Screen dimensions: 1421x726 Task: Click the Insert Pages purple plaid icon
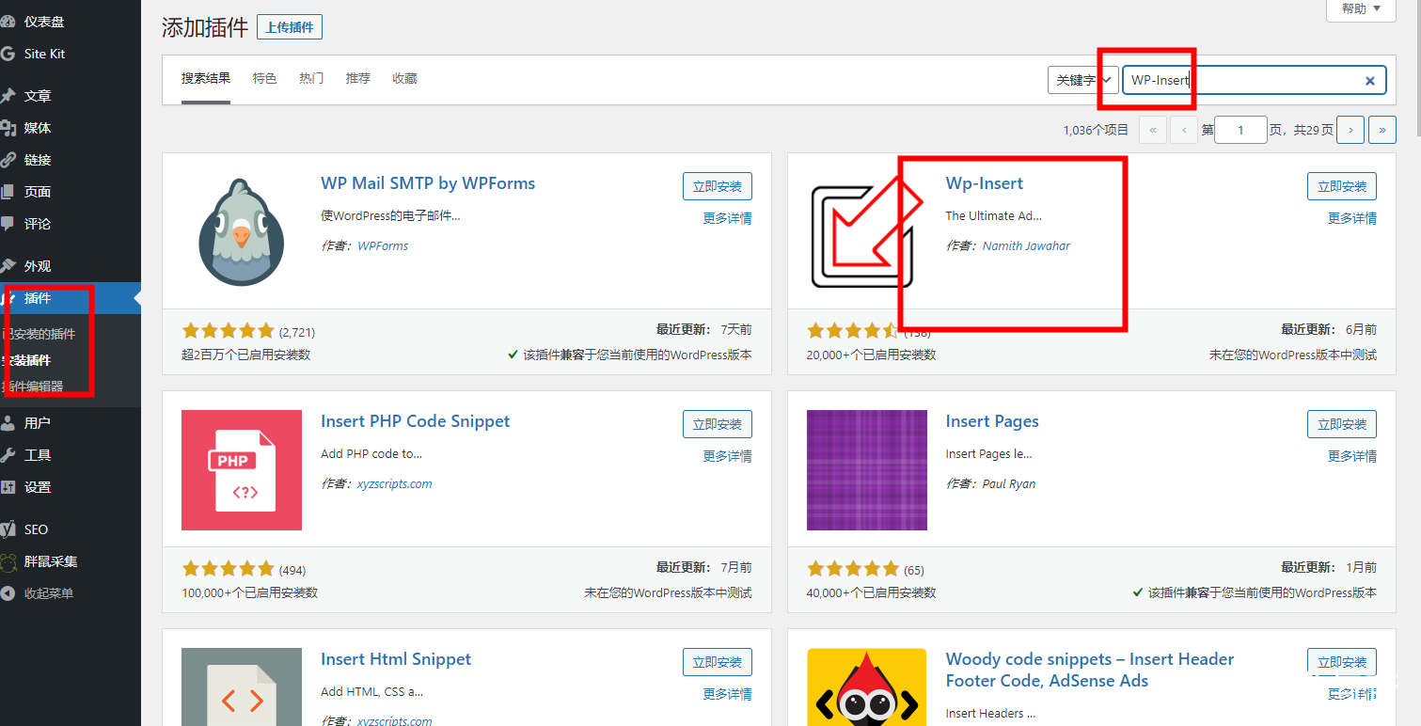[866, 470]
